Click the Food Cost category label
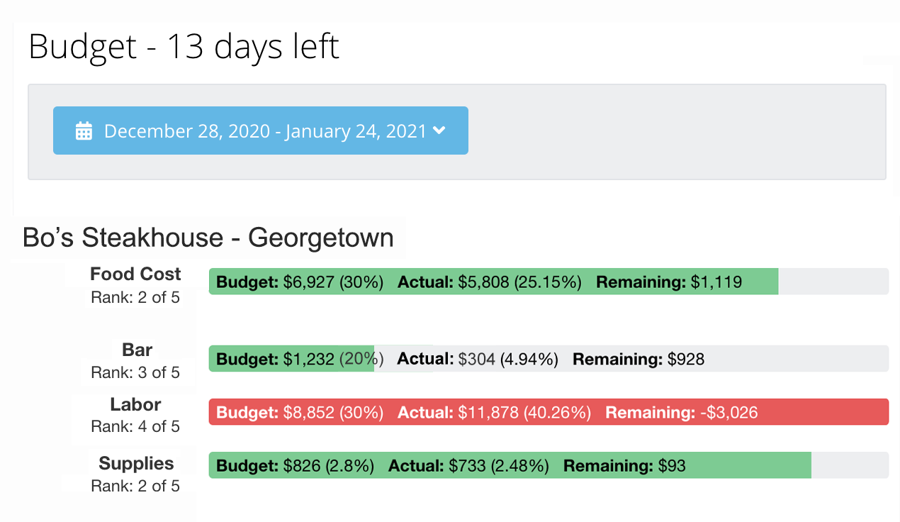Viewport: 900px width, 522px height. [135, 274]
